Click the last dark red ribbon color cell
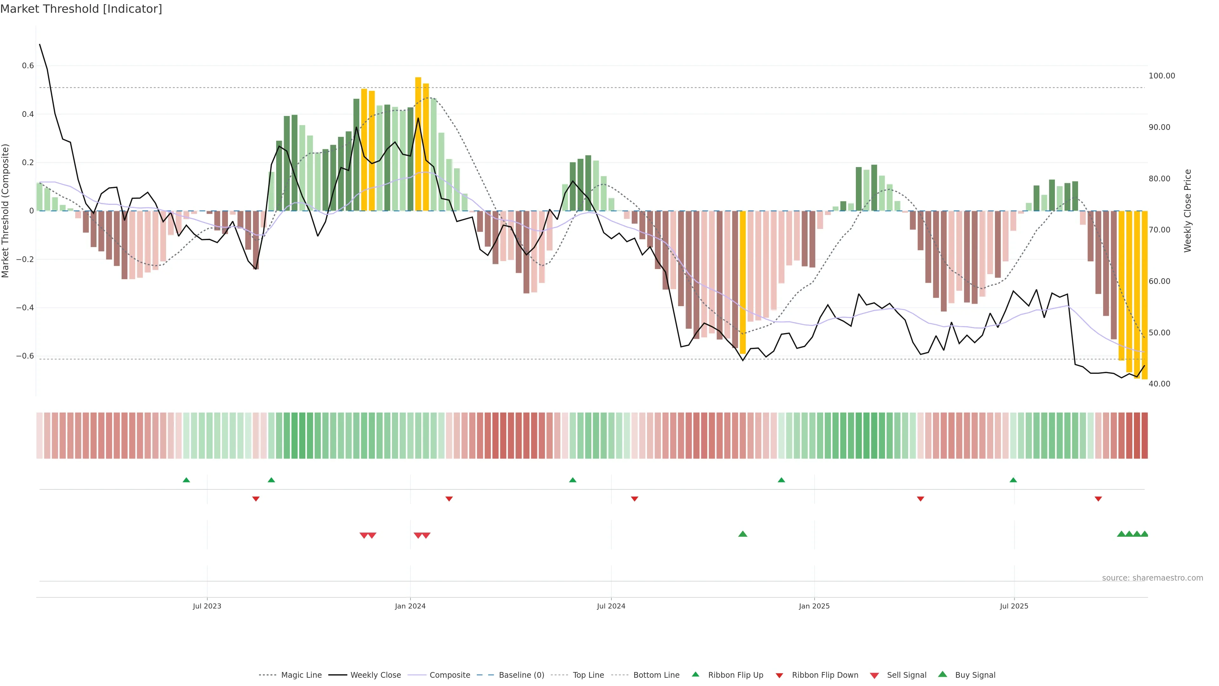 click(x=1144, y=435)
